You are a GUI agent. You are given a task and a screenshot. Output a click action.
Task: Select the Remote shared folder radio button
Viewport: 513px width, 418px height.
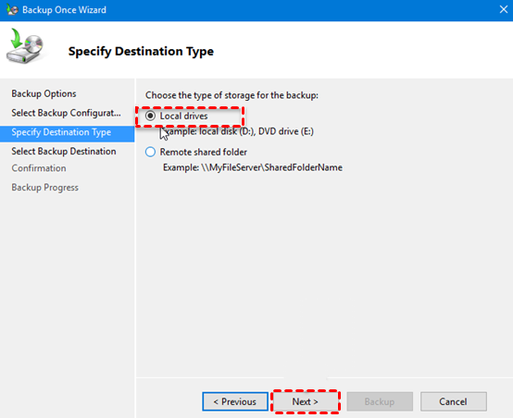[x=150, y=152]
